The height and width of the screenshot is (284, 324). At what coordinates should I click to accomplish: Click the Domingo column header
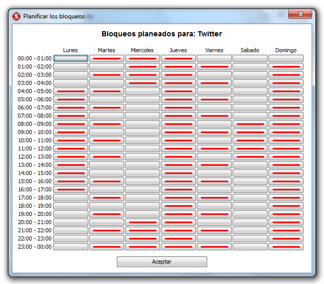click(286, 50)
